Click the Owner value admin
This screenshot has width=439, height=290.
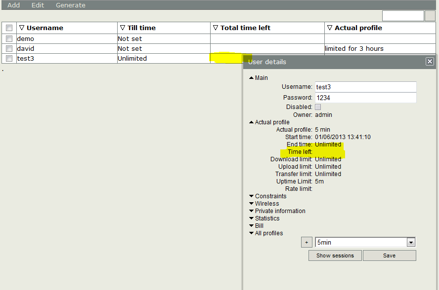pos(323,115)
